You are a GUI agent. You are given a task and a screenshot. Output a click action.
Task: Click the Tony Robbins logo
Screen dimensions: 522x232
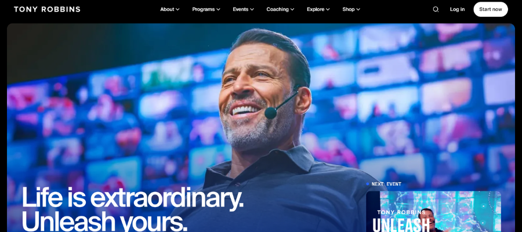(47, 9)
